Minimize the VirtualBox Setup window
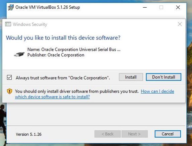Screen dimensions: 192x146 point(145,7)
